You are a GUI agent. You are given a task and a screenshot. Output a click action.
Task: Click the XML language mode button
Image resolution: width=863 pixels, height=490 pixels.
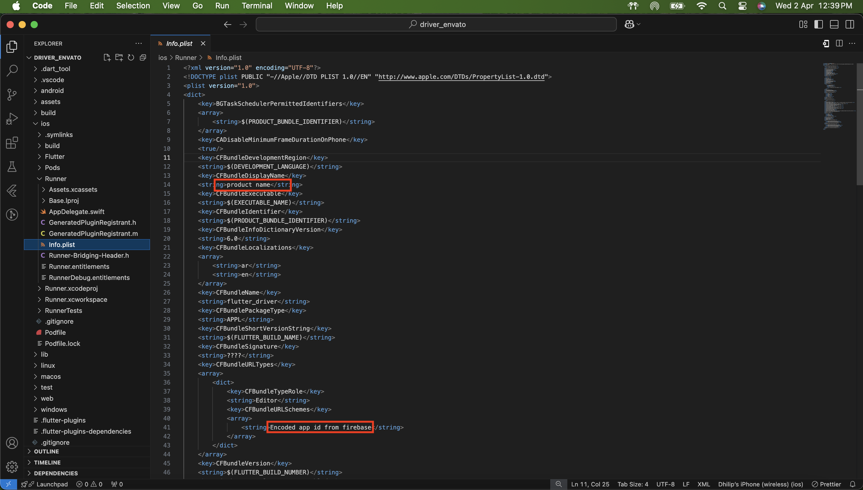point(703,484)
